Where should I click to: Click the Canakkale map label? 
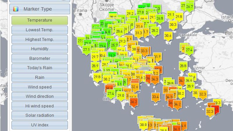[x=188, y=35]
